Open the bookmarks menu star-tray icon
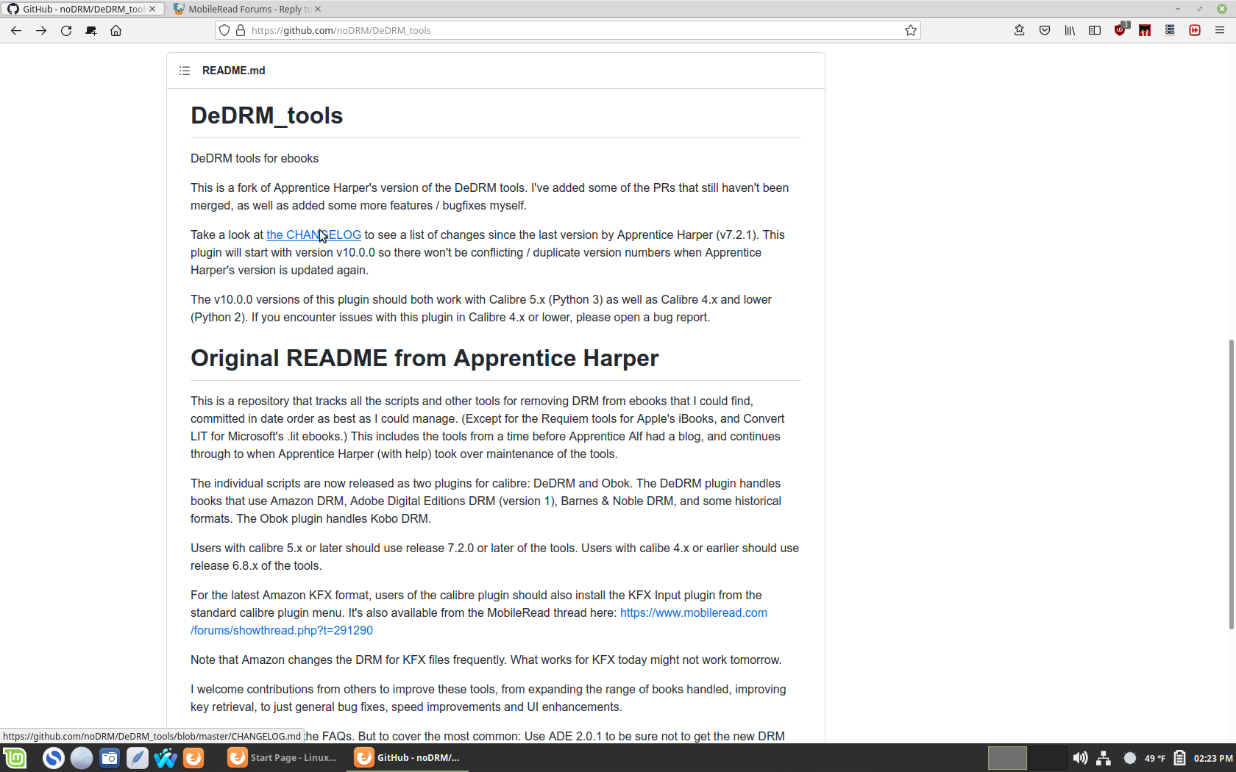 click(1019, 30)
